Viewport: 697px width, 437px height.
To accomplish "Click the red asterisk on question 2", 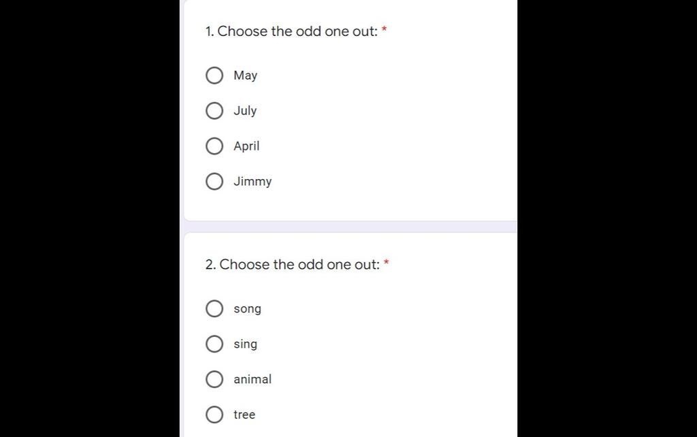I will click(387, 262).
